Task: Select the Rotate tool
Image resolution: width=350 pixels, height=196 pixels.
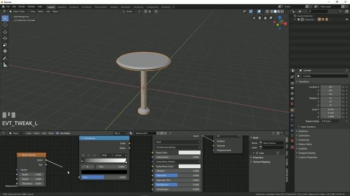Action: (5, 38)
